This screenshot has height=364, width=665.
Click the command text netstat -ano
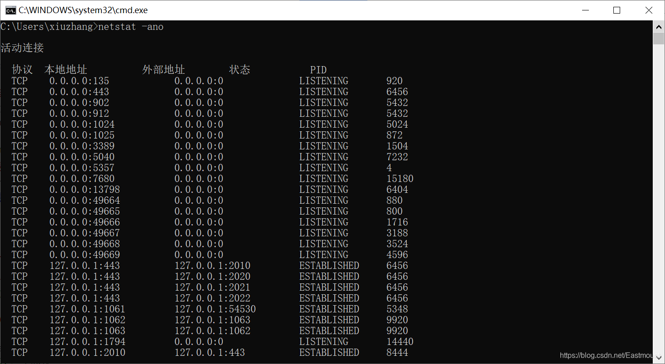(131, 27)
